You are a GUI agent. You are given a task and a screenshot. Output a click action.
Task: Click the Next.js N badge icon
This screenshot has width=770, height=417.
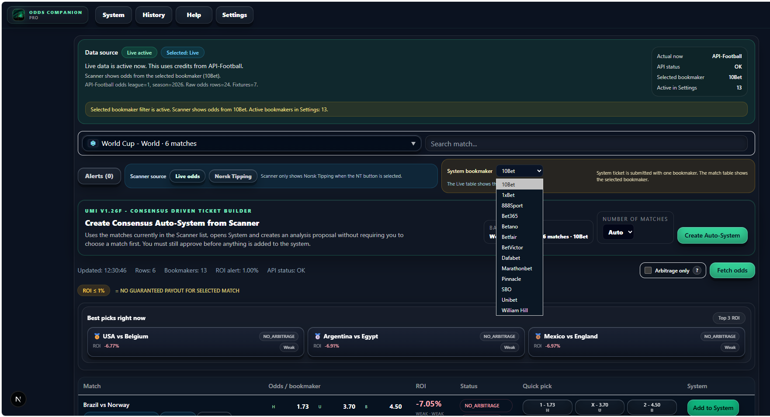(x=18, y=399)
